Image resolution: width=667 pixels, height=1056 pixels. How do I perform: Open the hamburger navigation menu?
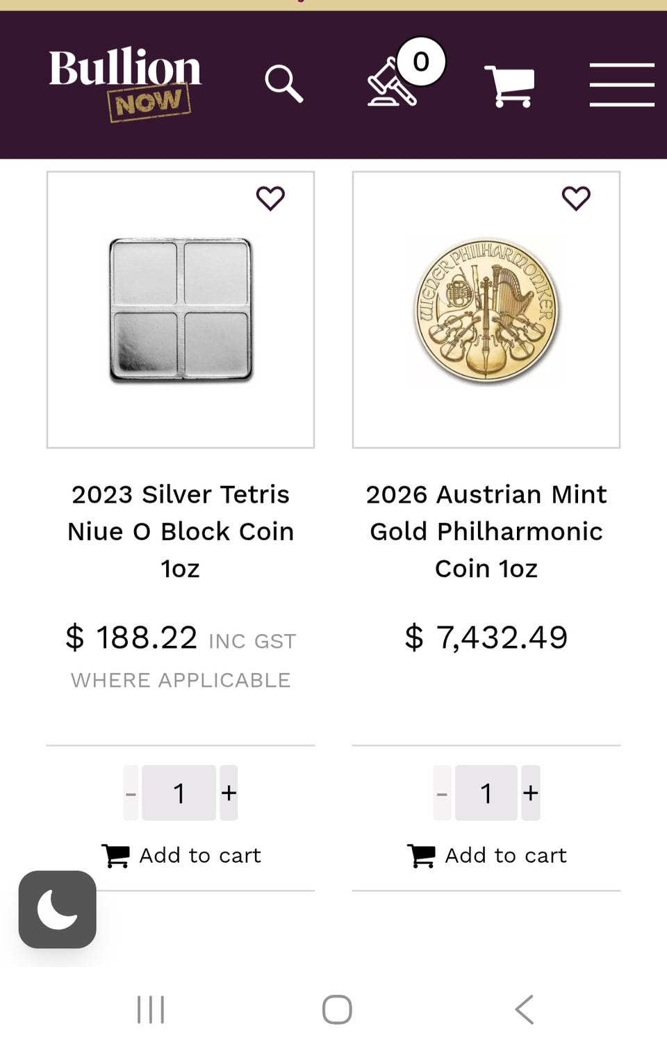622,85
